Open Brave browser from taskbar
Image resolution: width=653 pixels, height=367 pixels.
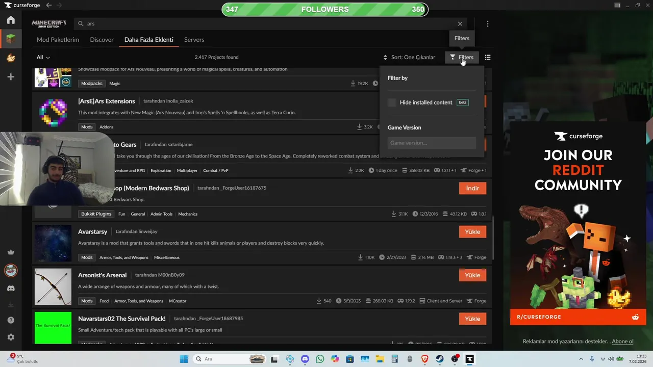(424, 359)
